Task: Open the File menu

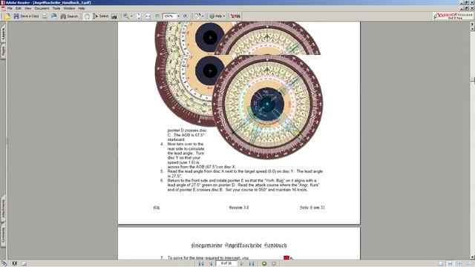Action: click(10, 8)
